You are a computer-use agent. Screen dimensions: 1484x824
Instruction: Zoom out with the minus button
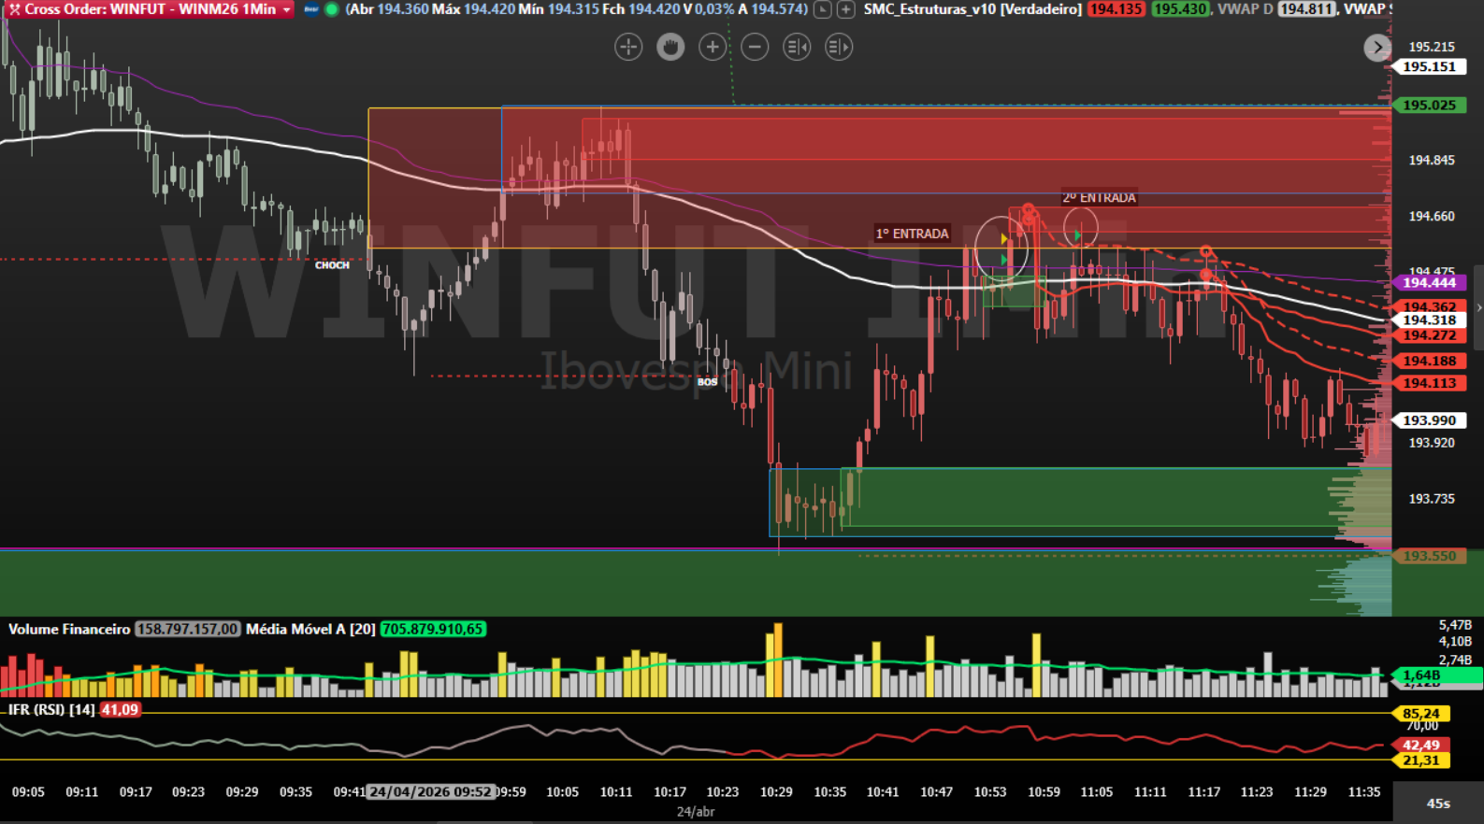(755, 47)
